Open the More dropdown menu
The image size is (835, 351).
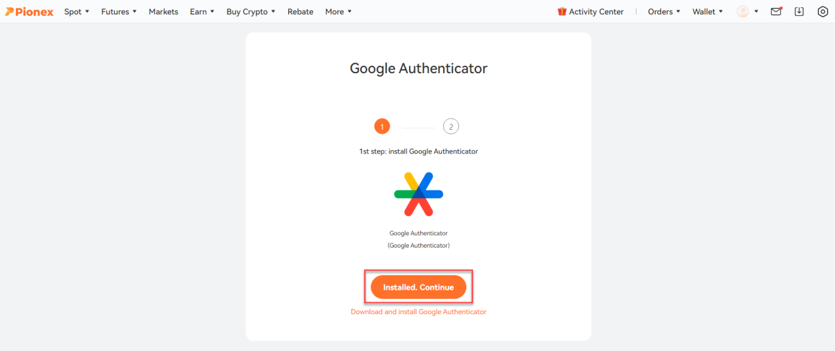click(x=338, y=11)
